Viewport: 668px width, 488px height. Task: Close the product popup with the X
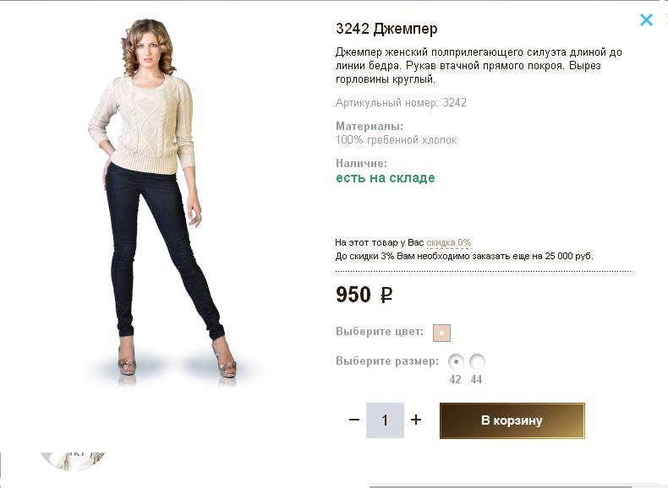click(646, 19)
